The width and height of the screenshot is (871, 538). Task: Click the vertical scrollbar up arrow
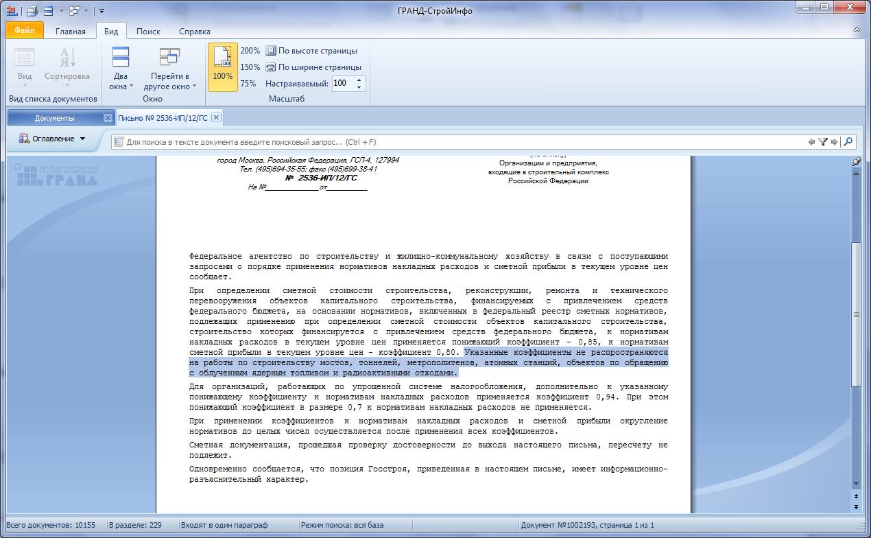tap(856, 173)
